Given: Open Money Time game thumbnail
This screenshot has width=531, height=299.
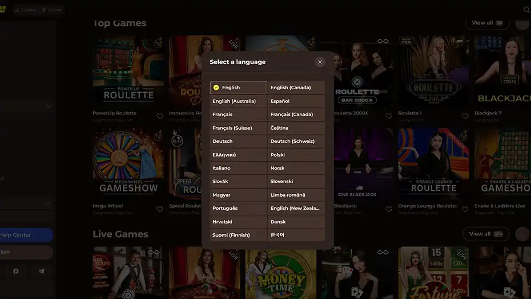Looking at the screenshot, I should 281,273.
